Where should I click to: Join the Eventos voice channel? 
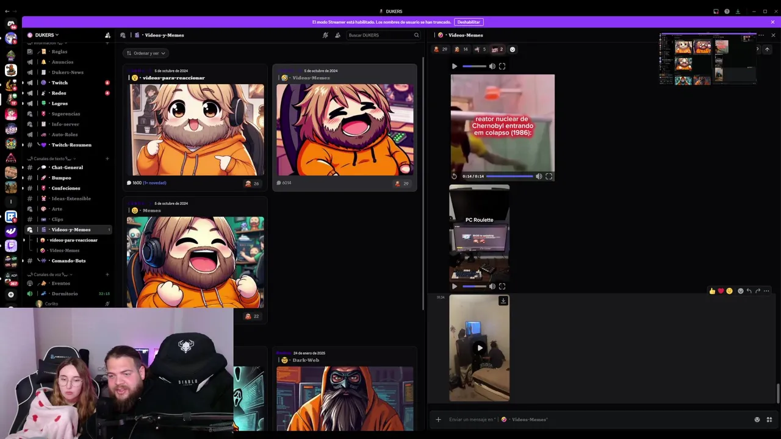(60, 284)
